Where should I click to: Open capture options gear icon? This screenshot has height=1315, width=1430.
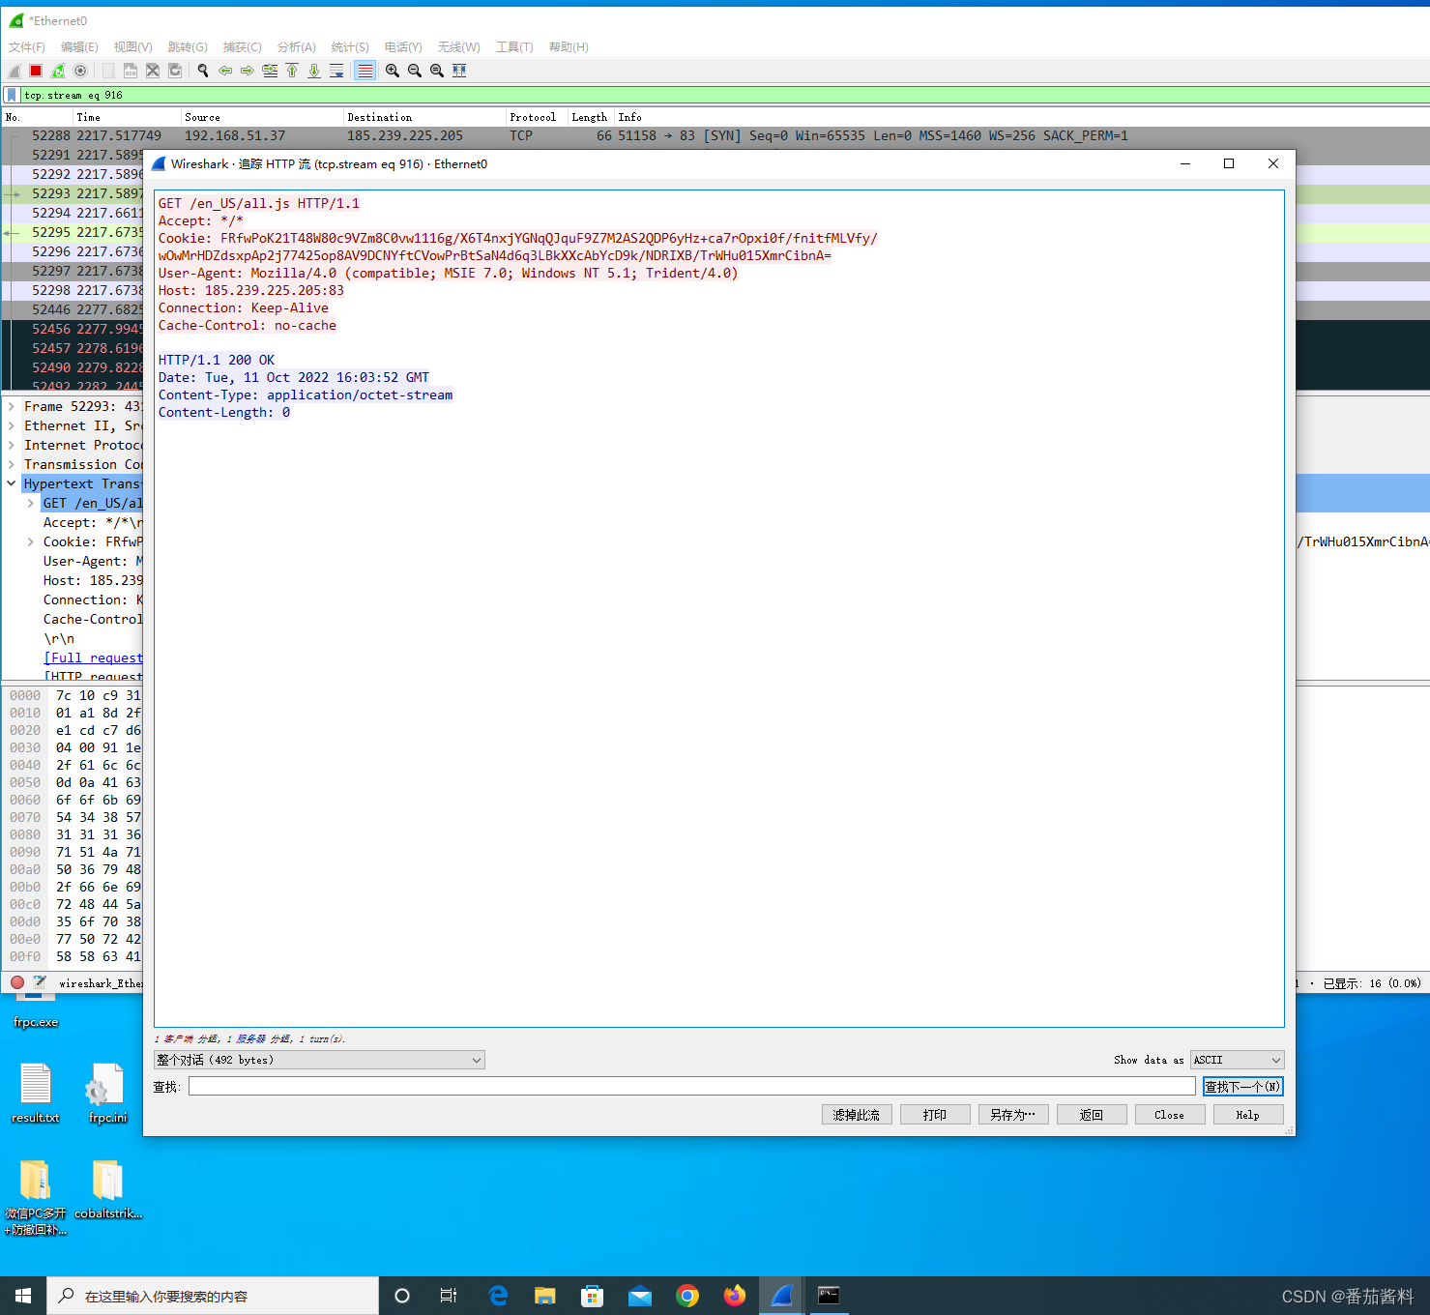[80, 71]
